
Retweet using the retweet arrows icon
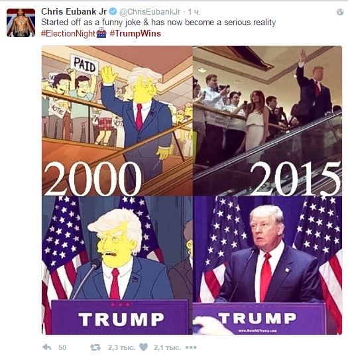click(95, 347)
